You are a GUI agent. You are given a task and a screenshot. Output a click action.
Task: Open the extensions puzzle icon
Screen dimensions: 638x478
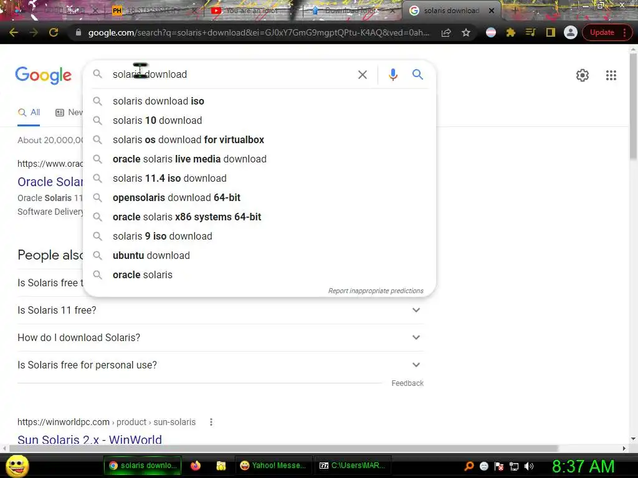511,32
